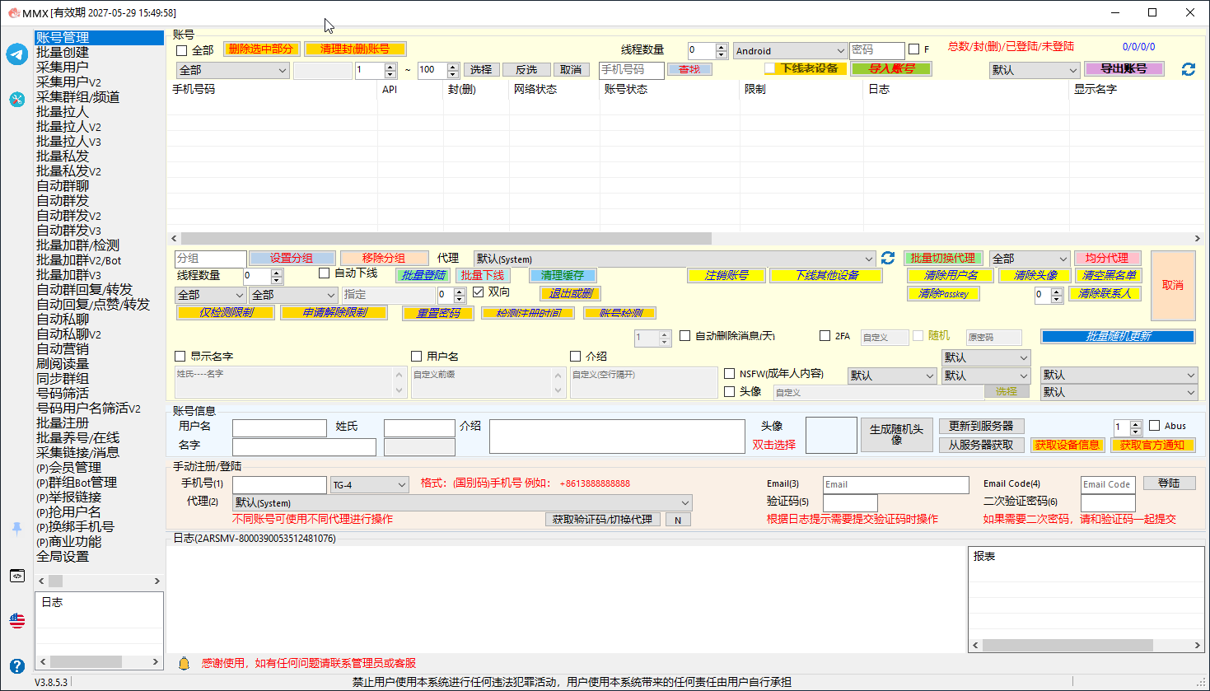Open the code console icon in the left sidebar
The width and height of the screenshot is (1210, 691).
pyautogui.click(x=17, y=576)
